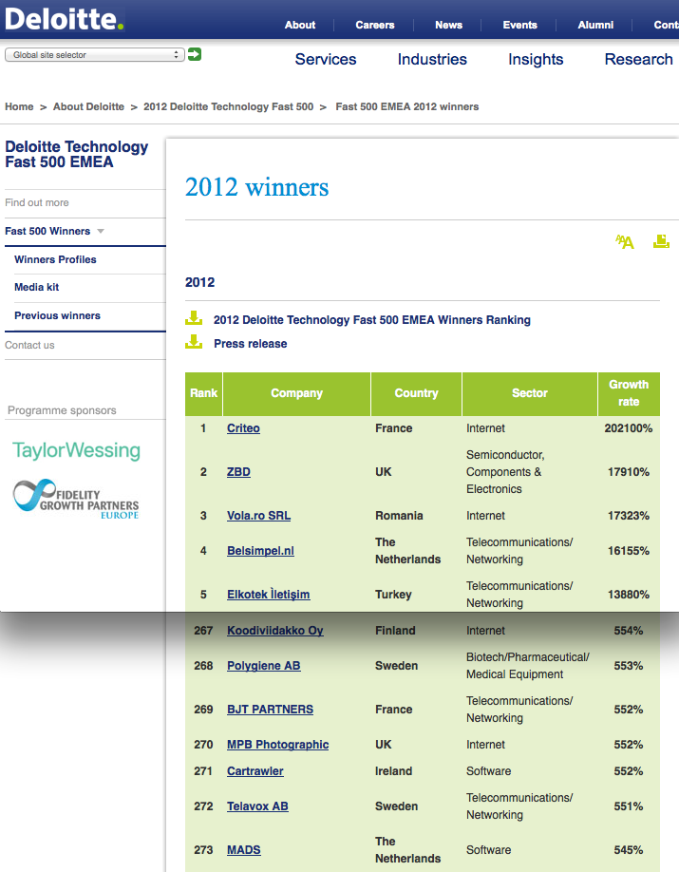This screenshot has width=679, height=872.
Task: Go to the Industries section
Action: [432, 59]
